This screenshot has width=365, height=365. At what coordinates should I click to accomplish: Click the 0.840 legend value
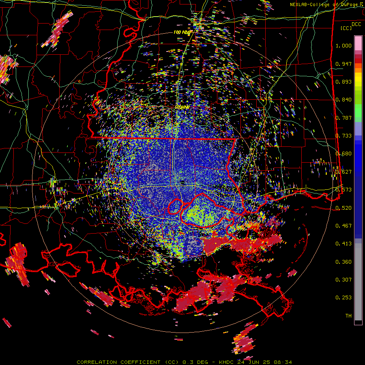(344, 100)
